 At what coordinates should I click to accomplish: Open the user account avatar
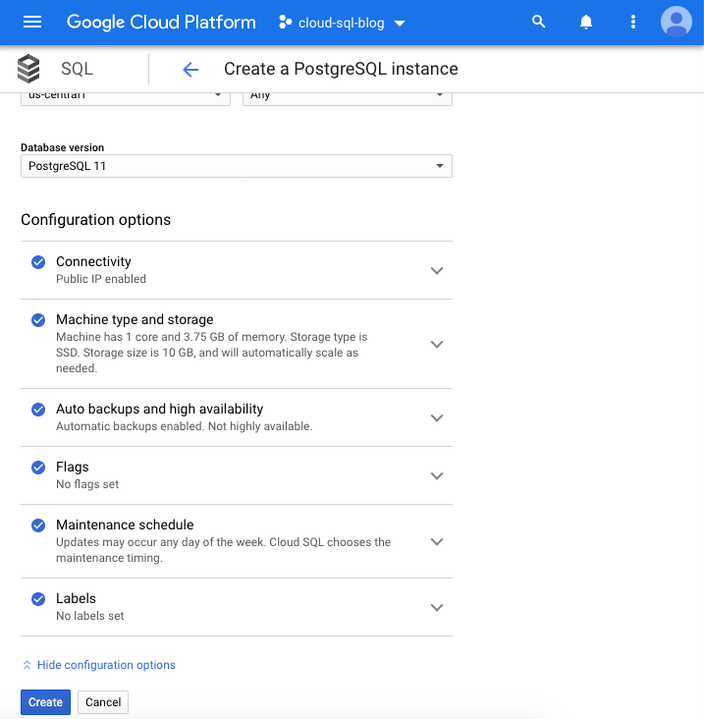tap(677, 22)
